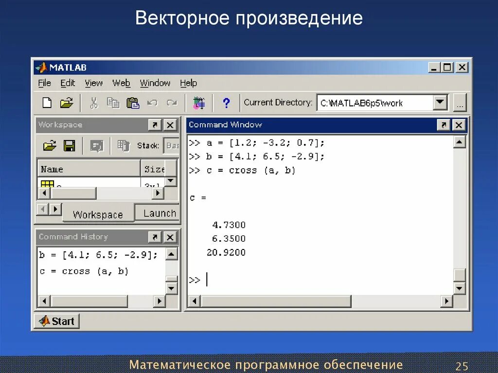Viewport: 498px width, 373px height.
Task: Select history line 'c = cross (a, b)'
Action: click(x=84, y=271)
